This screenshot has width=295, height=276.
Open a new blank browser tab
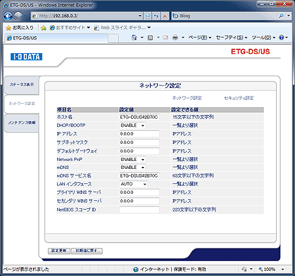point(113,38)
